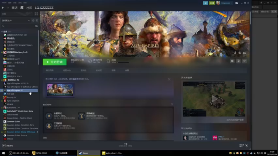Select ARAYA in the game list

point(10,104)
